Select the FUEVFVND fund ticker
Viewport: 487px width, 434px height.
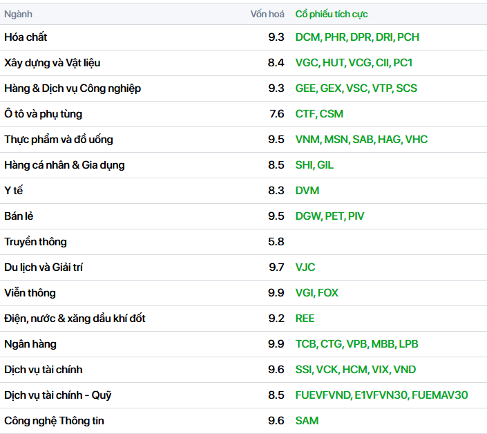[x=323, y=395]
